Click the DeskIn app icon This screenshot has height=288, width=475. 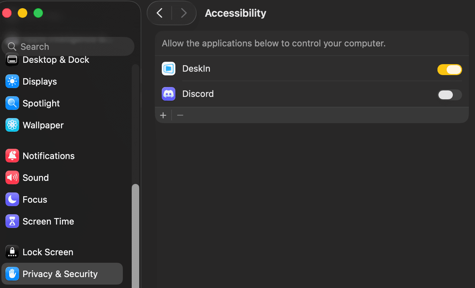168,69
